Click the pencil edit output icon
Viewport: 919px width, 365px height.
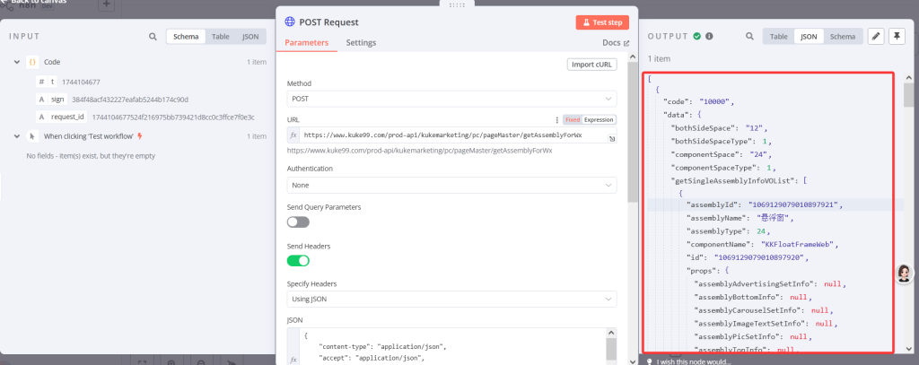point(876,37)
